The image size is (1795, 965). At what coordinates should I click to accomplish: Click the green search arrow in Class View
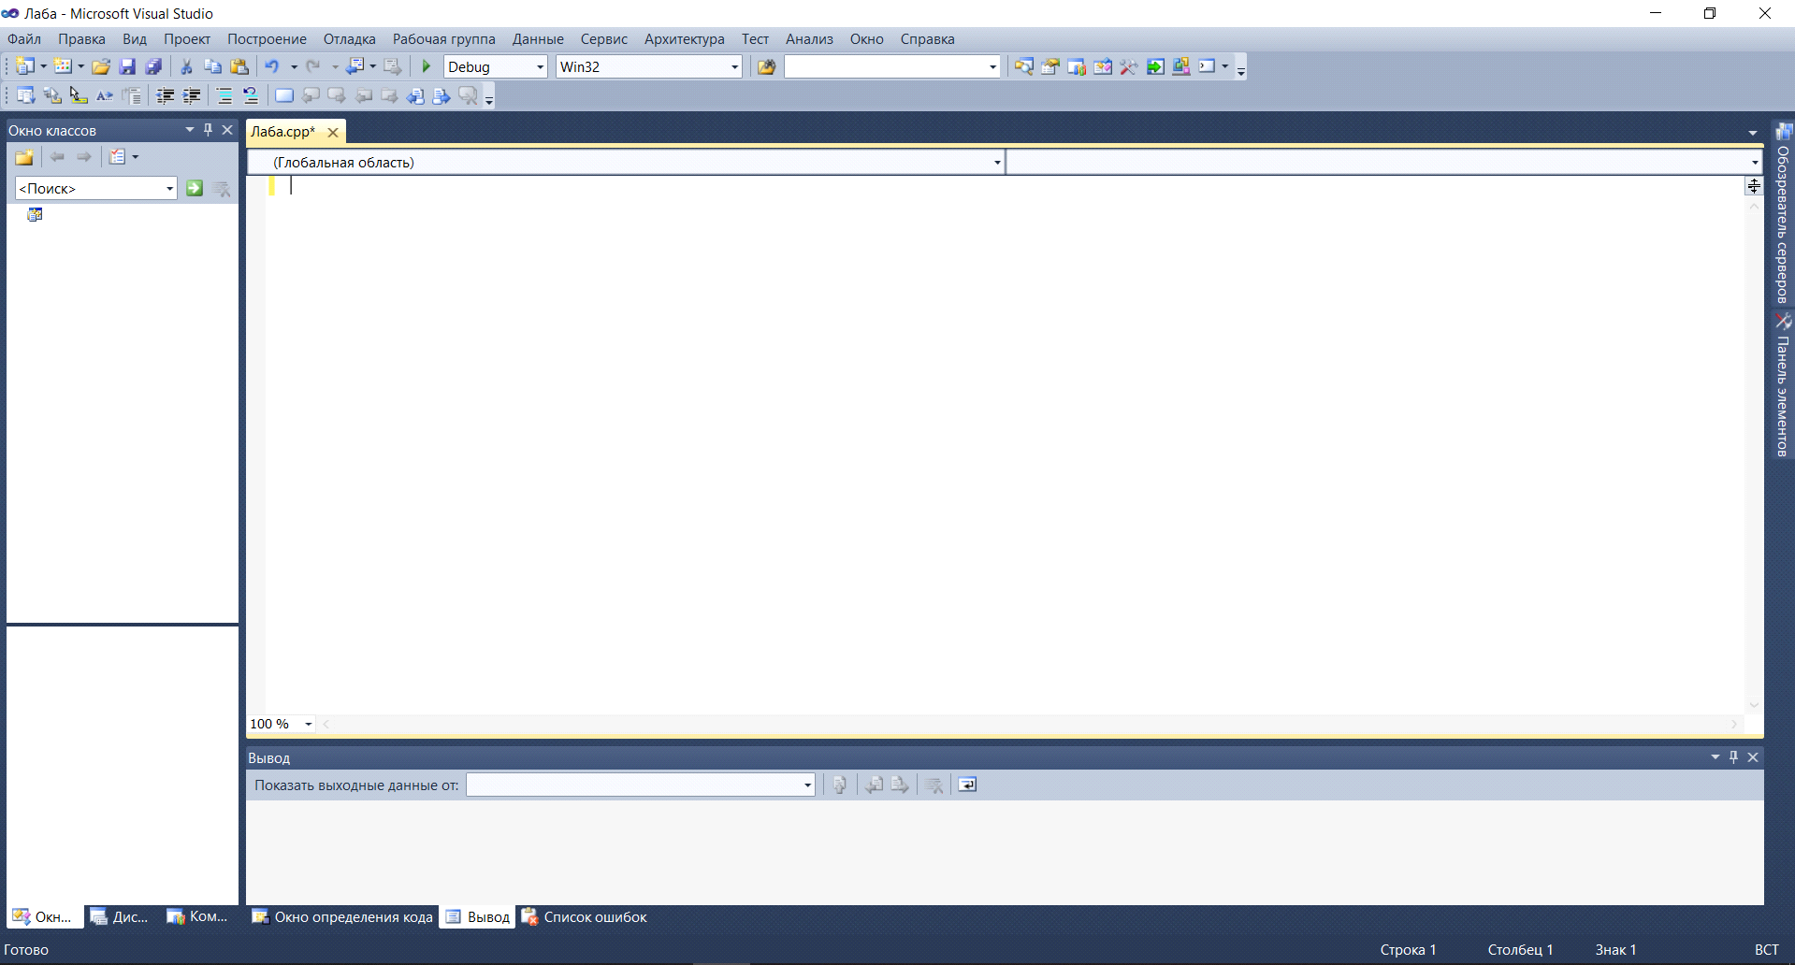coord(195,188)
